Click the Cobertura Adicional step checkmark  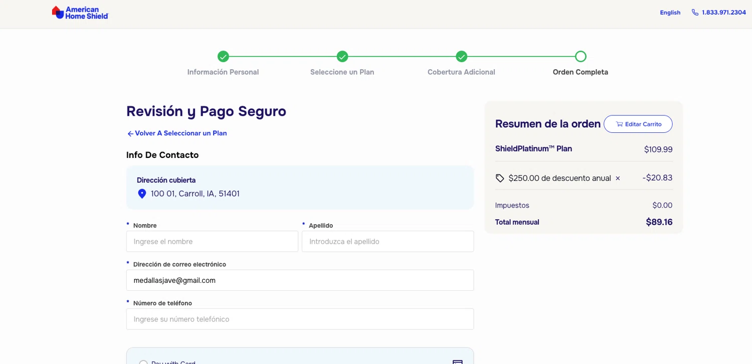pos(461,56)
